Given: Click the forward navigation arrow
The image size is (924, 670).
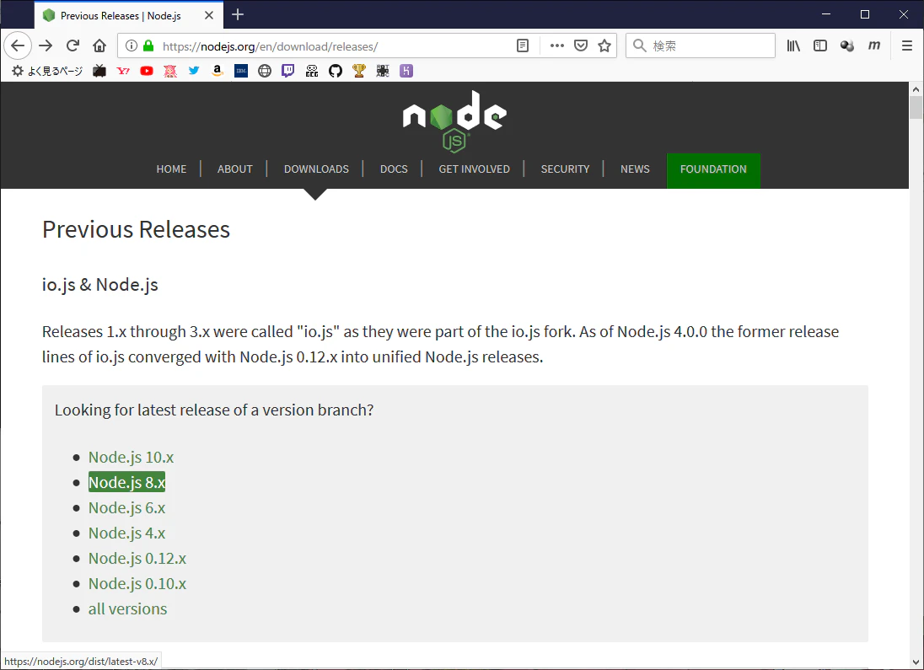Looking at the screenshot, I should pos(46,46).
